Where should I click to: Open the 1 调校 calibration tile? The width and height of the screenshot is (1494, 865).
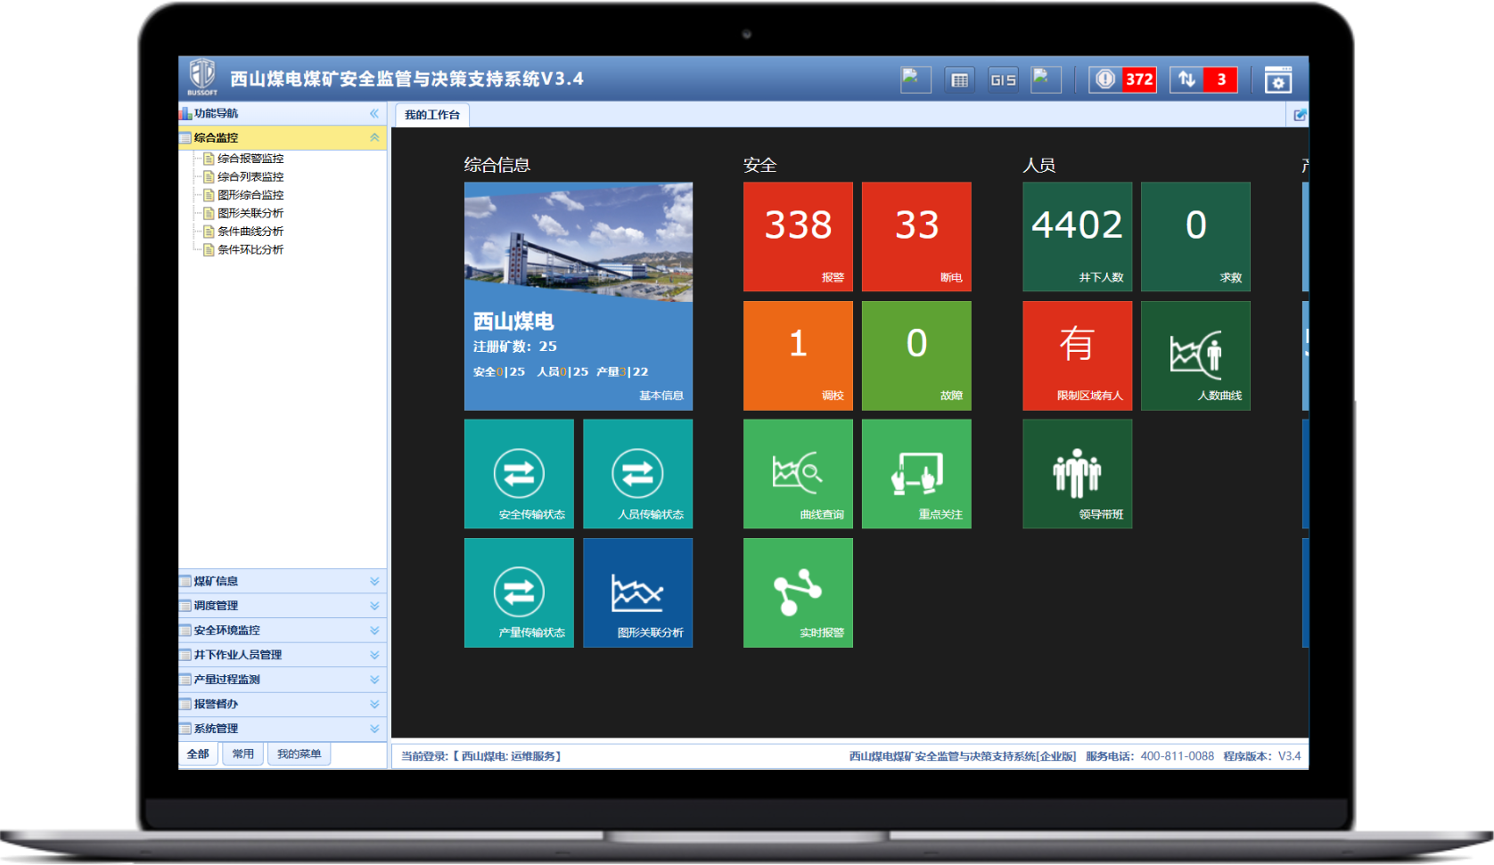798,355
